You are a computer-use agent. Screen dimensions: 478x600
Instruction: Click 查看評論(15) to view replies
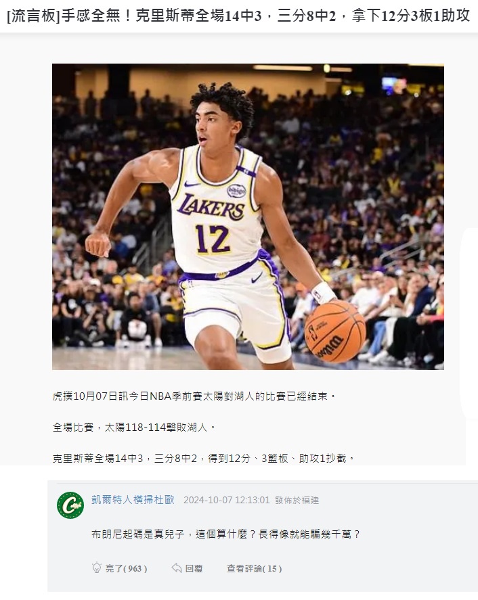pyautogui.click(x=255, y=569)
